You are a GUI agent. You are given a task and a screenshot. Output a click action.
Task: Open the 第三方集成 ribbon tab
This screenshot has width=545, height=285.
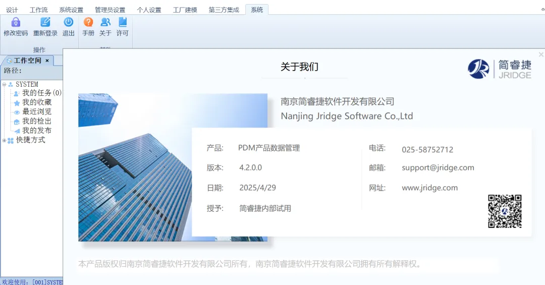point(224,10)
